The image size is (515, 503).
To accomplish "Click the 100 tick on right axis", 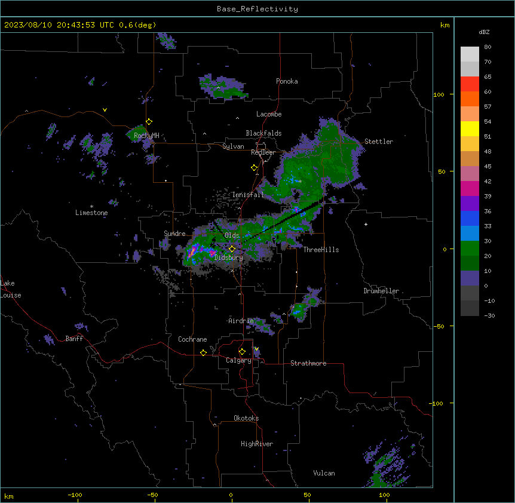I will click(439, 95).
